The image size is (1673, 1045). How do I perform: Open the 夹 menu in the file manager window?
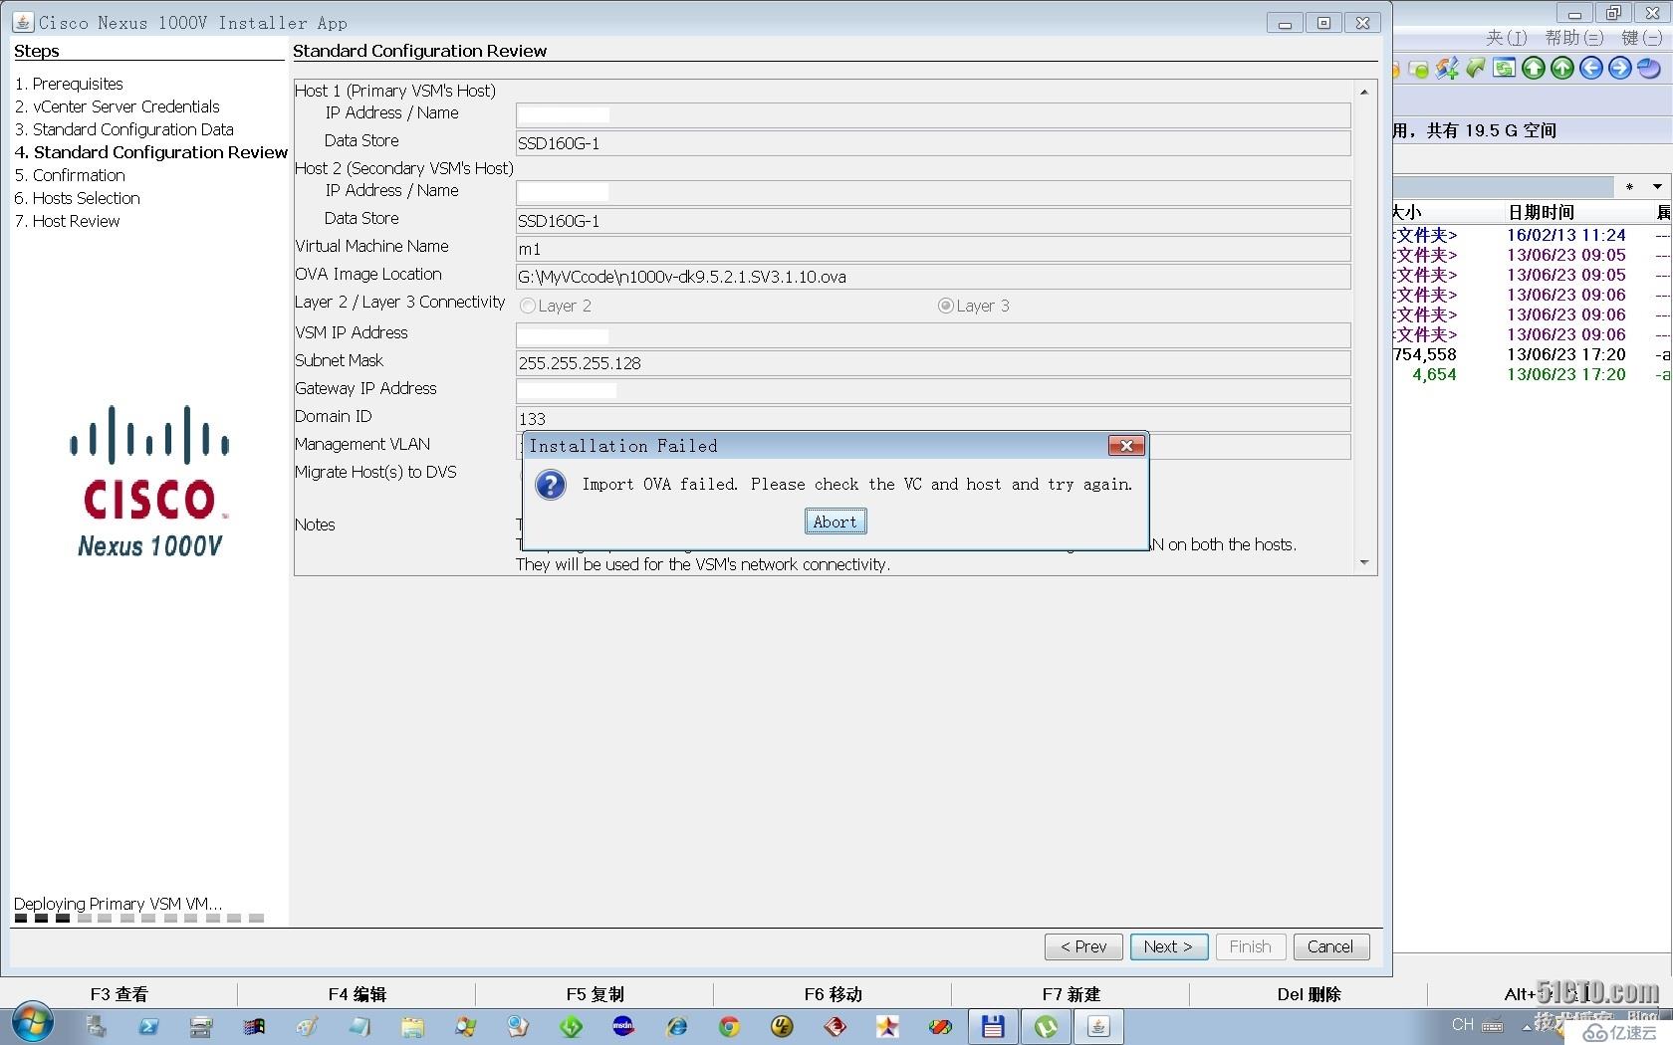[x=1506, y=38]
